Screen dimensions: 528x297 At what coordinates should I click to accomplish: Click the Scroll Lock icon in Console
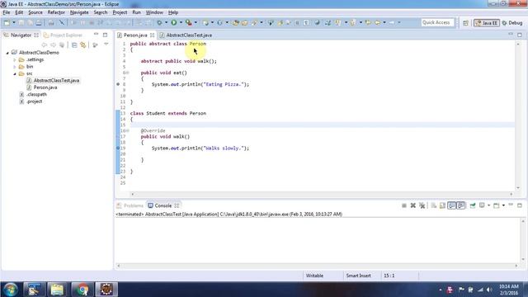pos(442,205)
